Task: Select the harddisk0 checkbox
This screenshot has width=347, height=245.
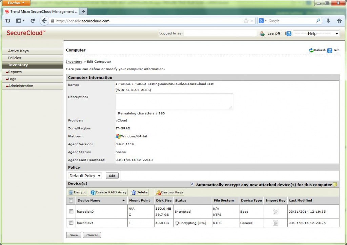Action: [x=71, y=211]
